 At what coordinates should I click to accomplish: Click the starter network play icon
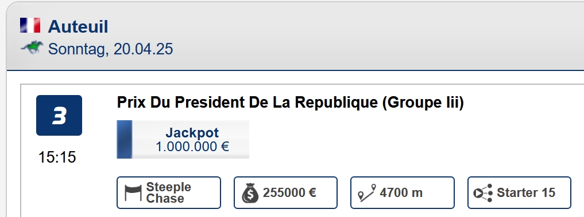pos(483,193)
